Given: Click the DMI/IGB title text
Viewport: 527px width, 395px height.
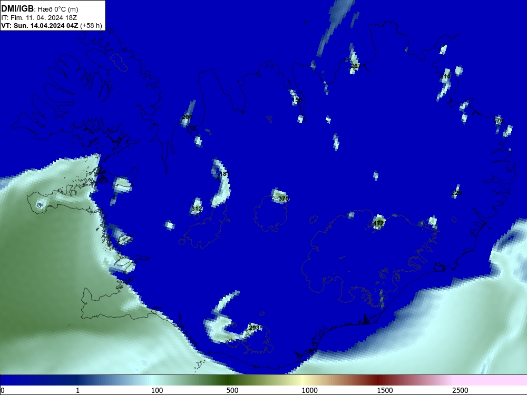Looking at the screenshot, I should [17, 9].
